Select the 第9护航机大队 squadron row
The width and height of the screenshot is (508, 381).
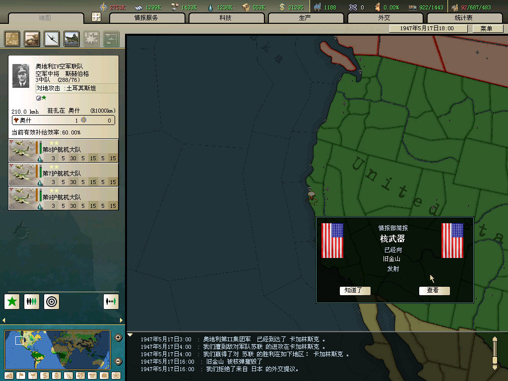(x=63, y=198)
